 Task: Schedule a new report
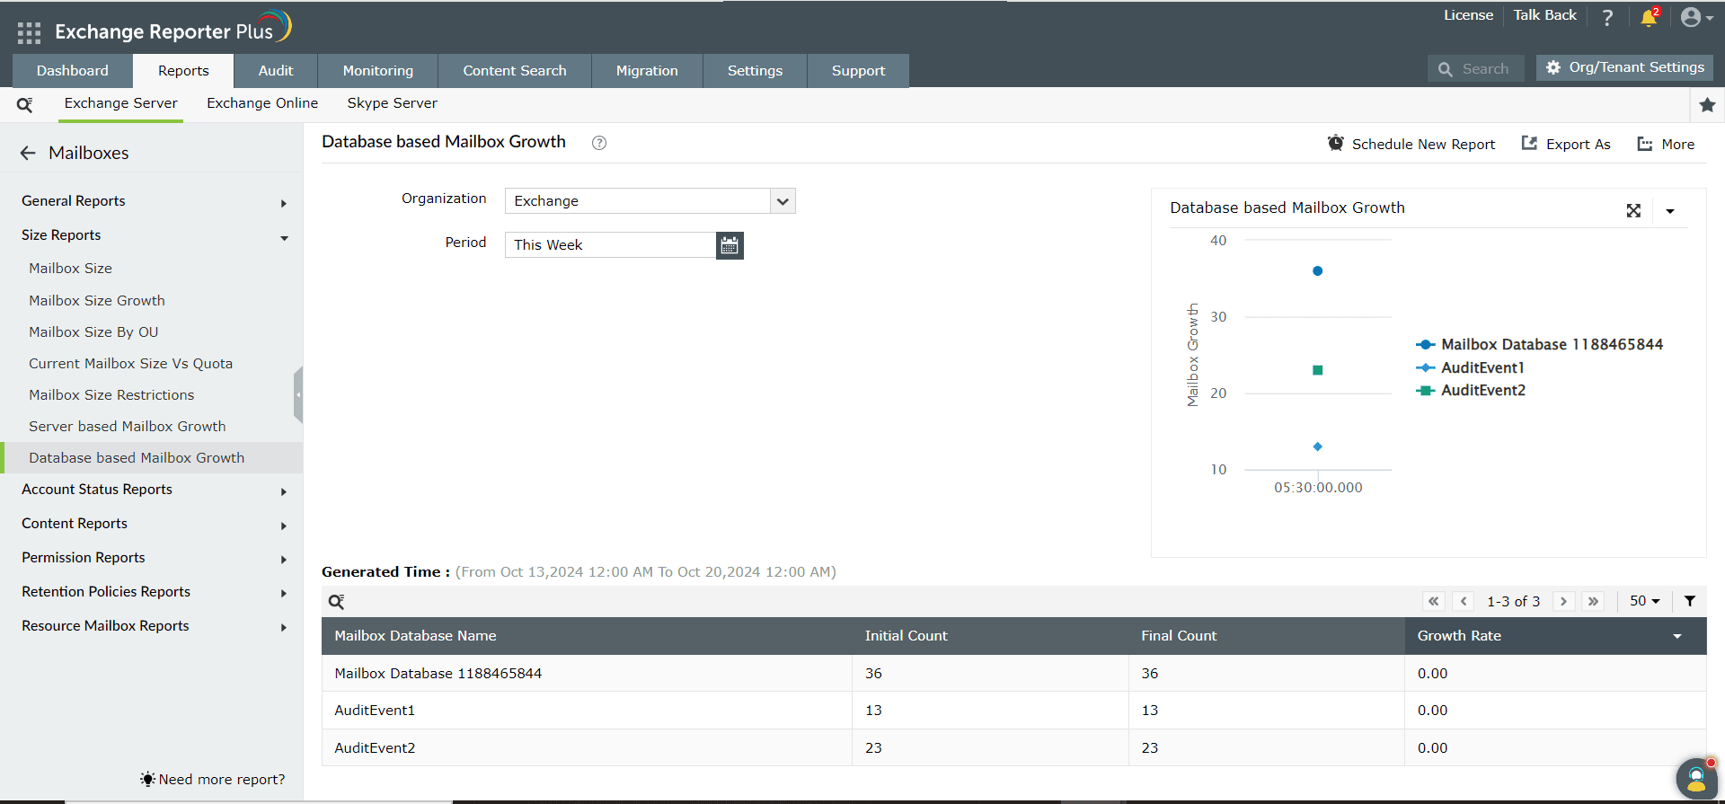[1411, 144]
